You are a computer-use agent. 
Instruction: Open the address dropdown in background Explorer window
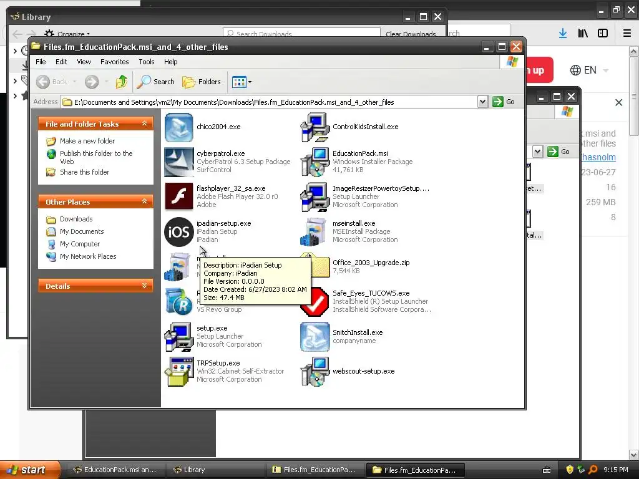[537, 152]
